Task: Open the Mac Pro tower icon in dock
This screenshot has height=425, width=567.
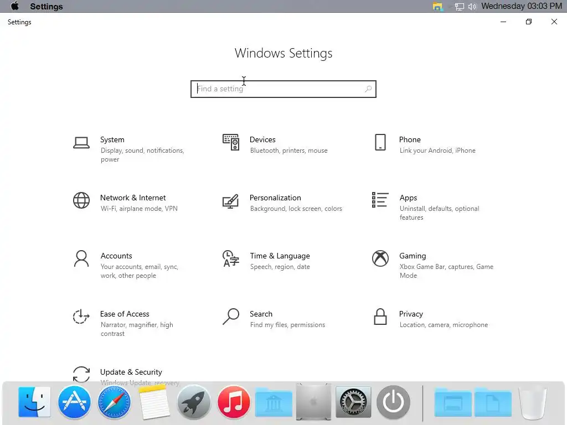Action: point(313,402)
